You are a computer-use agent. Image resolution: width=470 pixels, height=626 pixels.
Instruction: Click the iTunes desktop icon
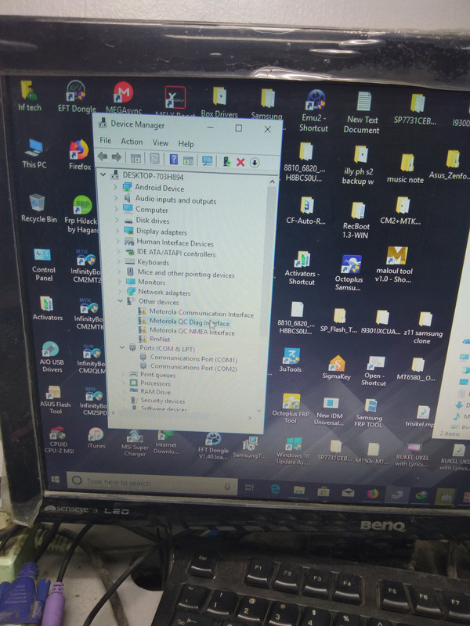click(x=96, y=437)
